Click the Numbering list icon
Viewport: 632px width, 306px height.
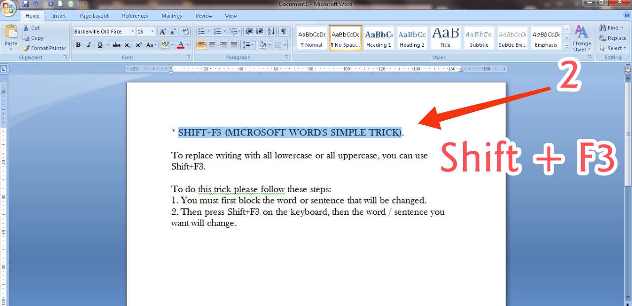[217, 32]
